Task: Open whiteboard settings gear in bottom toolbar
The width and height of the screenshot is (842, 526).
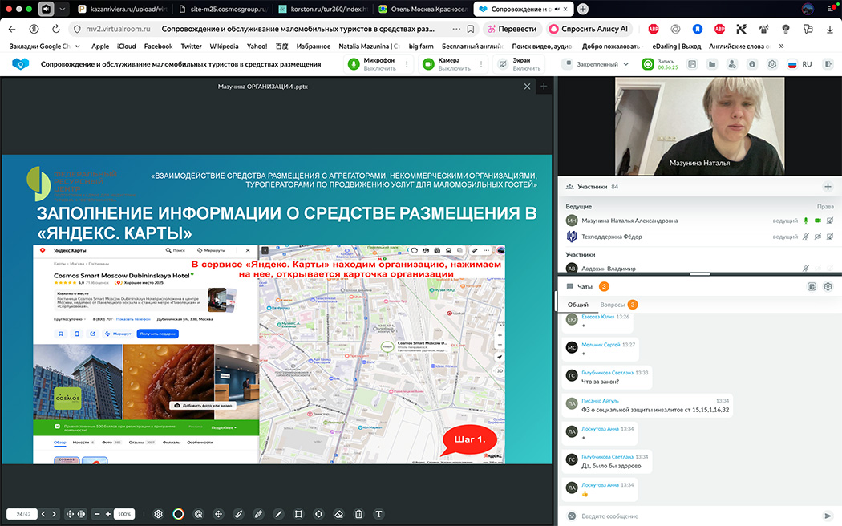Action: tap(158, 514)
